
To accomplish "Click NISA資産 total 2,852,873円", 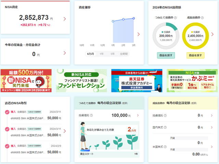I will coord(36,17).
